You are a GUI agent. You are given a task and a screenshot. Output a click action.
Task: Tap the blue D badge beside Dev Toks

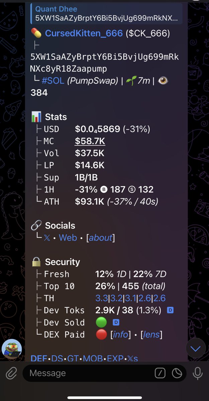coord(170,310)
